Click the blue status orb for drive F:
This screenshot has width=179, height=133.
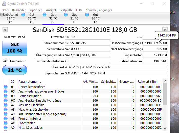pos(66,15)
